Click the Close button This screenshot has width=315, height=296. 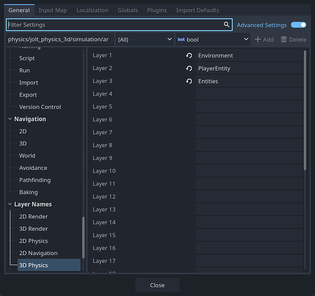[x=157, y=285]
